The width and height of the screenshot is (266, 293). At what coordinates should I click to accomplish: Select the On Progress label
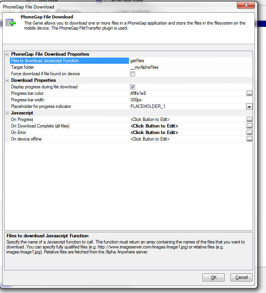(x=22, y=119)
